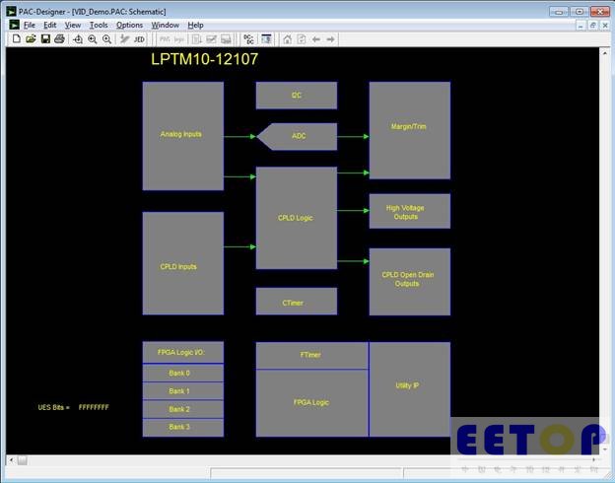This screenshot has height=483, width=615.
Task: Click the window panel toolbar icon
Action: 266,39
